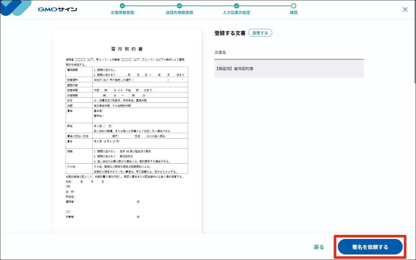416x260 pixels.
Task: Click the 登録する文書 heading
Action: (230, 33)
